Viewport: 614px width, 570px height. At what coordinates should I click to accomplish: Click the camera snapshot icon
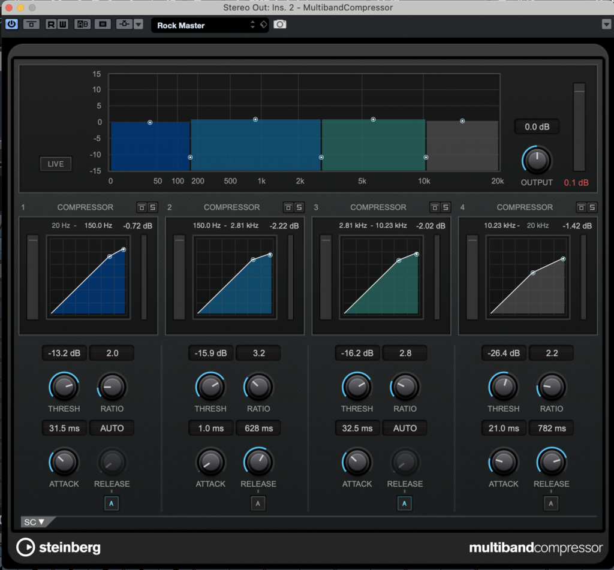click(280, 25)
